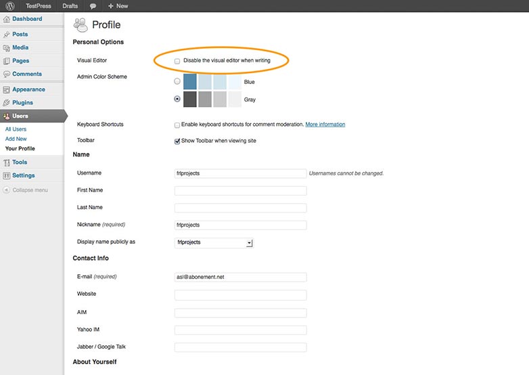The width and height of the screenshot is (529, 375).
Task: Open the Comments menu in sidebar
Action: coord(27,74)
